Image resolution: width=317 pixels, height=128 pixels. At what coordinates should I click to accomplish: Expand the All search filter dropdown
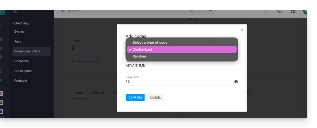pyautogui.click(x=200, y=11)
